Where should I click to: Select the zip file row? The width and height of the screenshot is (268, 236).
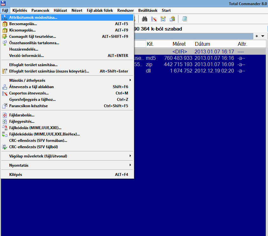tap(200, 64)
